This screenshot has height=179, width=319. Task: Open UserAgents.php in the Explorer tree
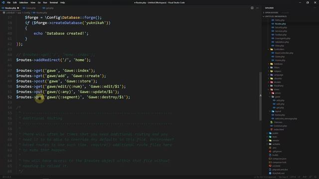click(283, 38)
